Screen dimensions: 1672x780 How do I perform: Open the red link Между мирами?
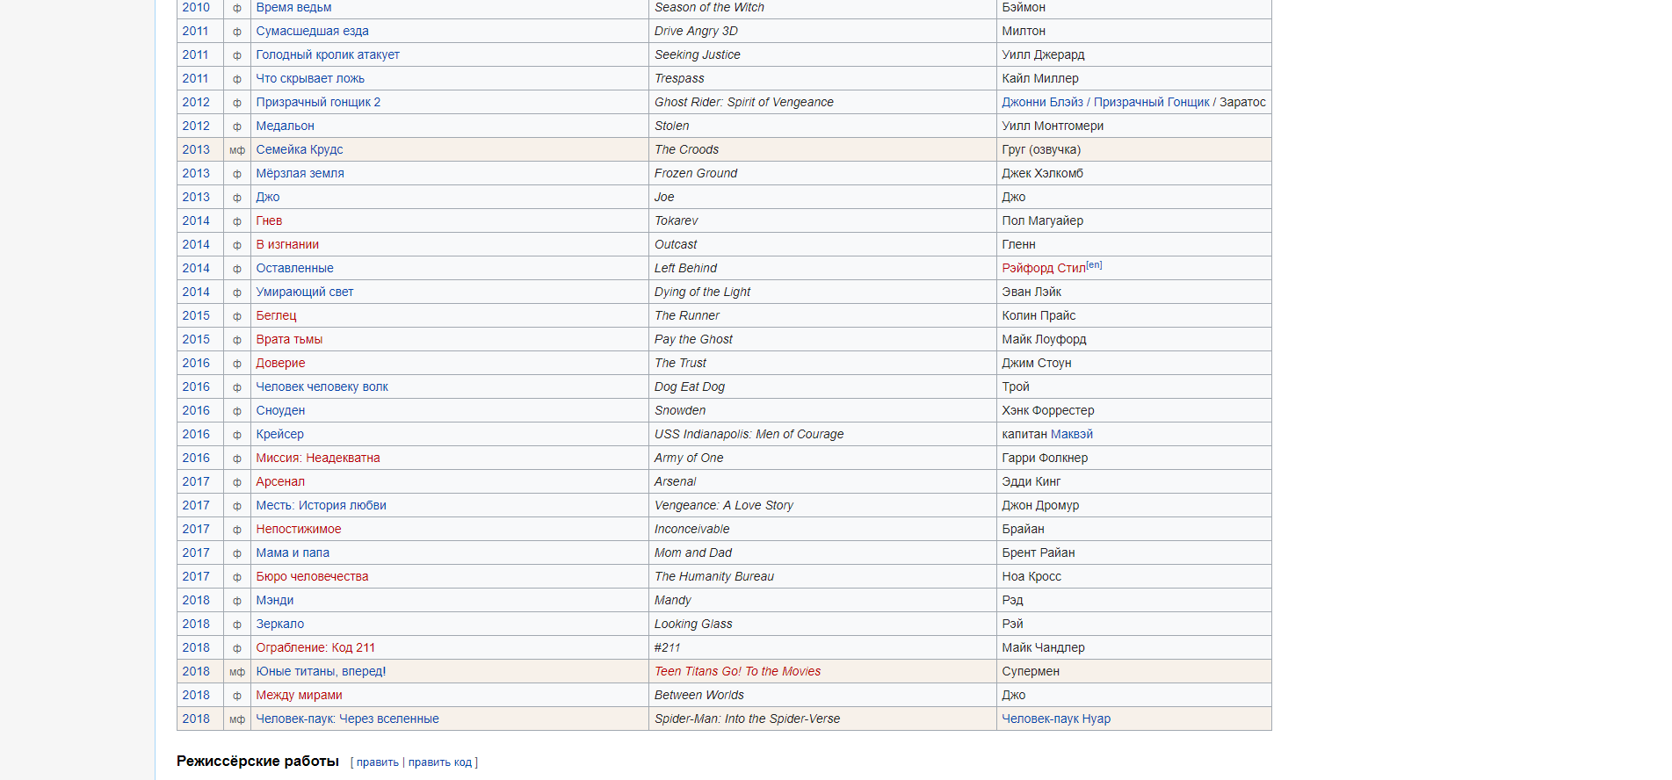coord(299,695)
